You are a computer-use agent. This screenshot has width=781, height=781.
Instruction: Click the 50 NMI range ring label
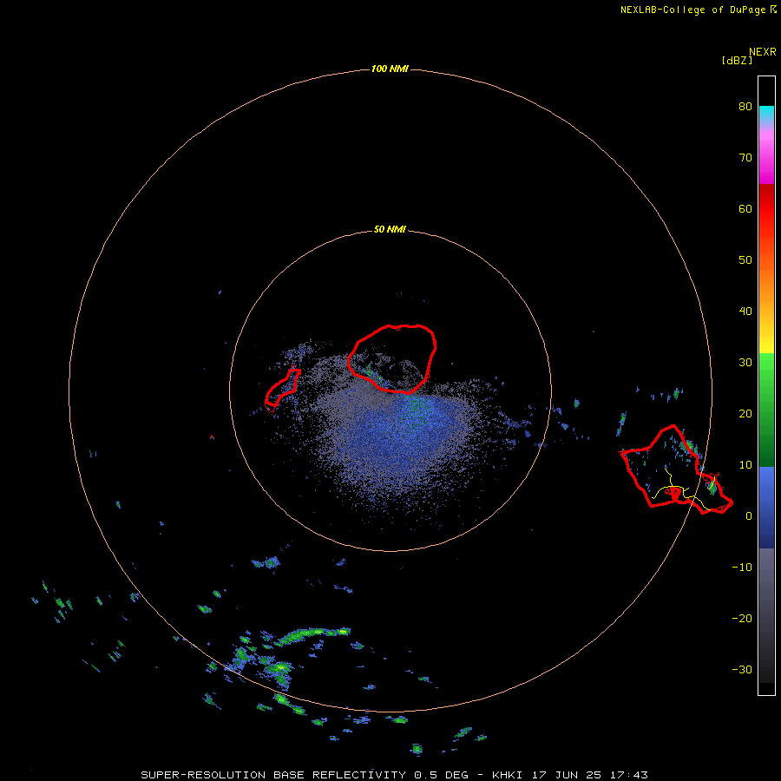390,230
